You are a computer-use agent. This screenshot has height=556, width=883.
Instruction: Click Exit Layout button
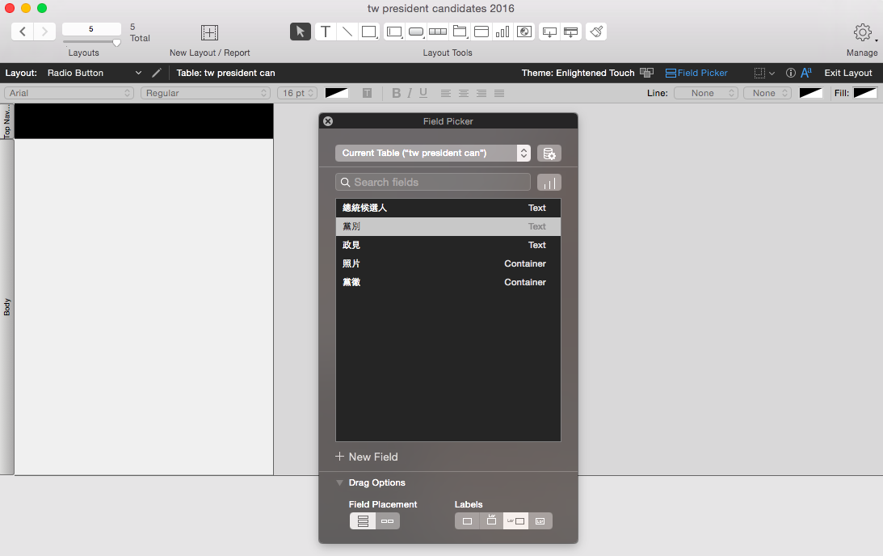coord(847,73)
